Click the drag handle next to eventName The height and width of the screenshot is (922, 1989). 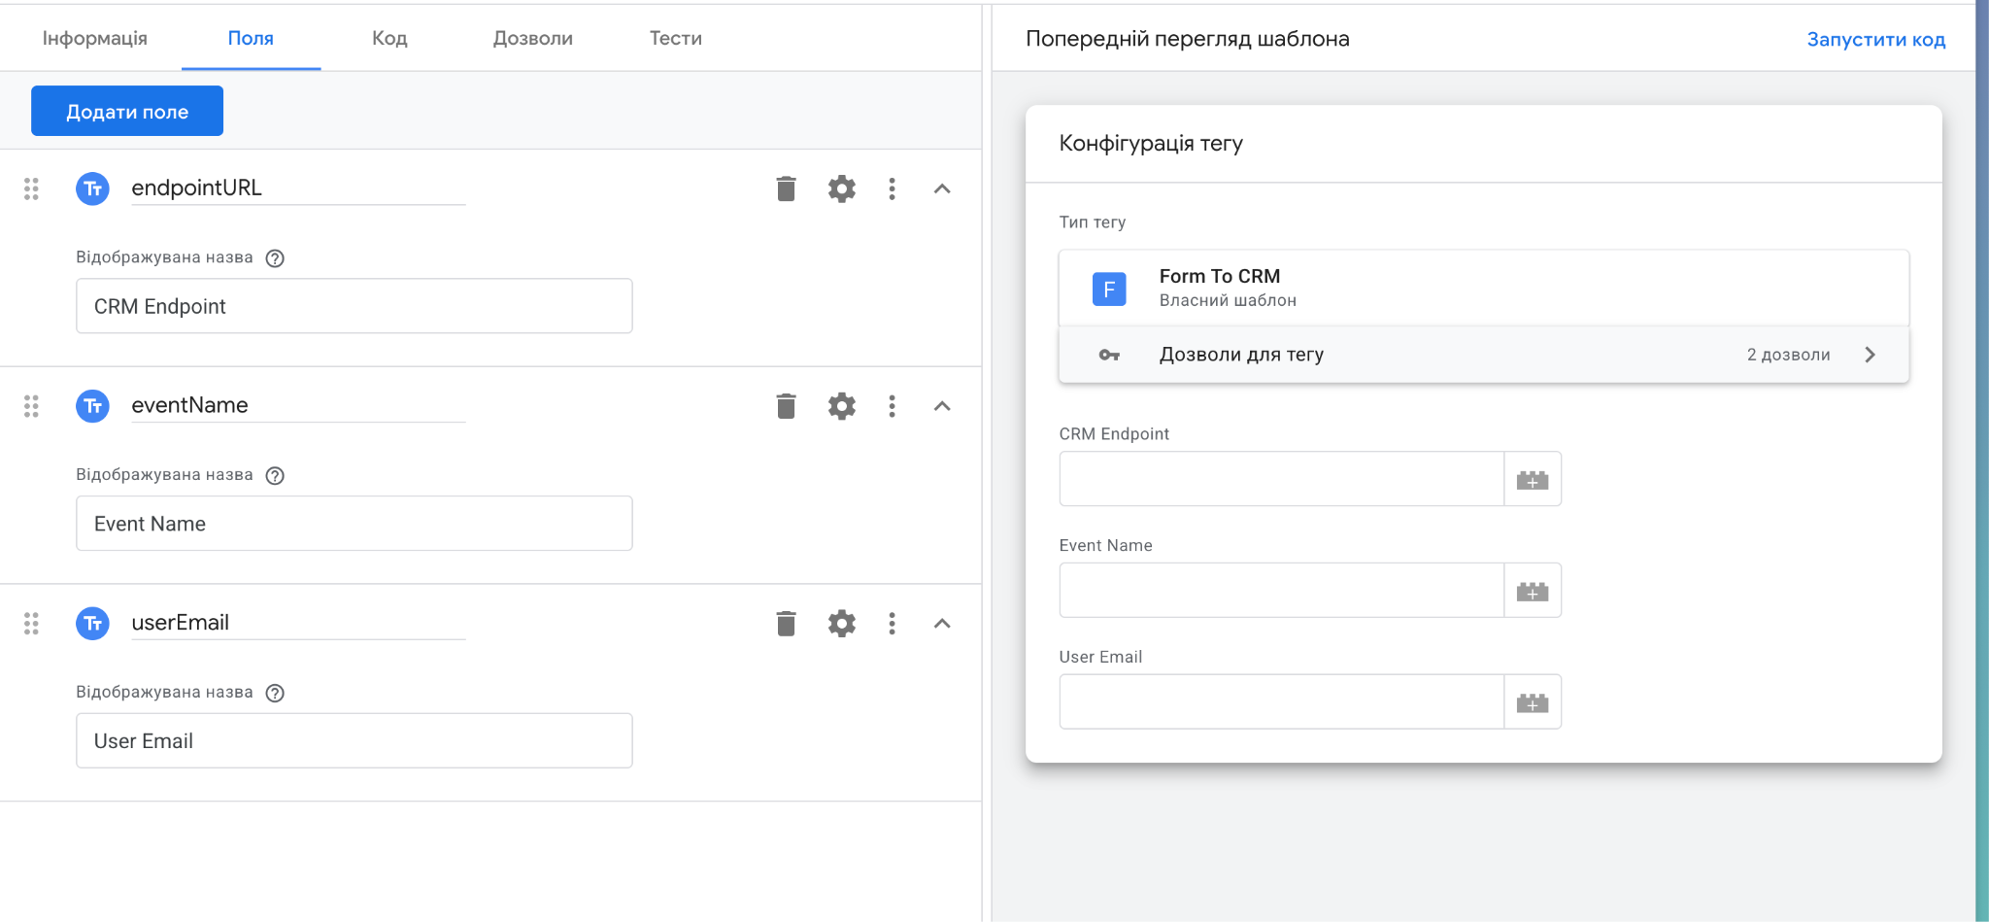(x=31, y=406)
